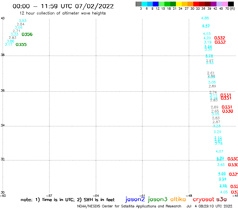Select the longitude axis label -57

tap(49, 195)
